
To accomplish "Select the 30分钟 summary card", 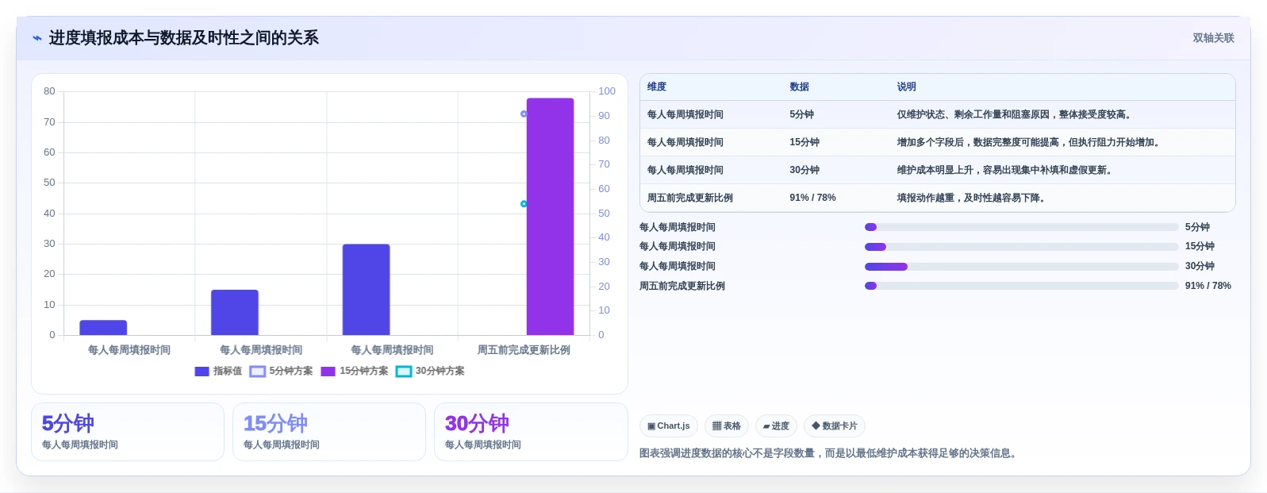I will coord(531,432).
